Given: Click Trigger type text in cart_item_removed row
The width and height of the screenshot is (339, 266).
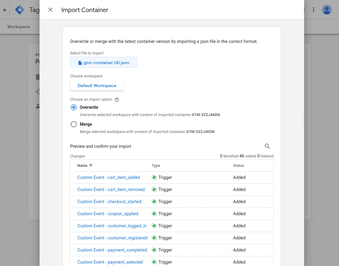Looking at the screenshot, I should (x=165, y=190).
